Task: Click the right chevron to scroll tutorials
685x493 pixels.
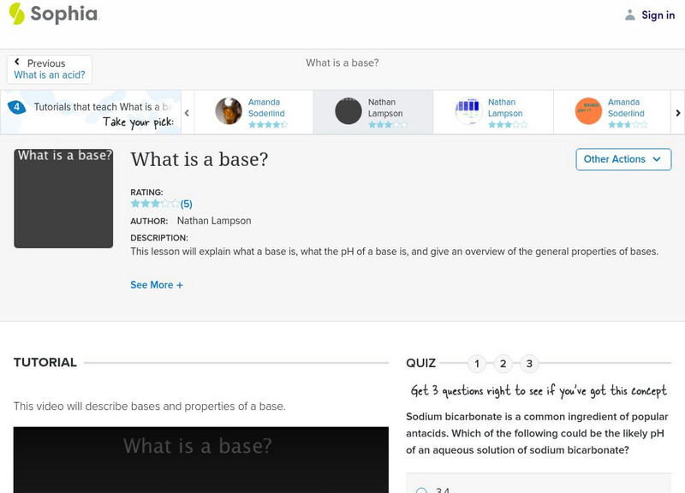Action: [x=676, y=111]
